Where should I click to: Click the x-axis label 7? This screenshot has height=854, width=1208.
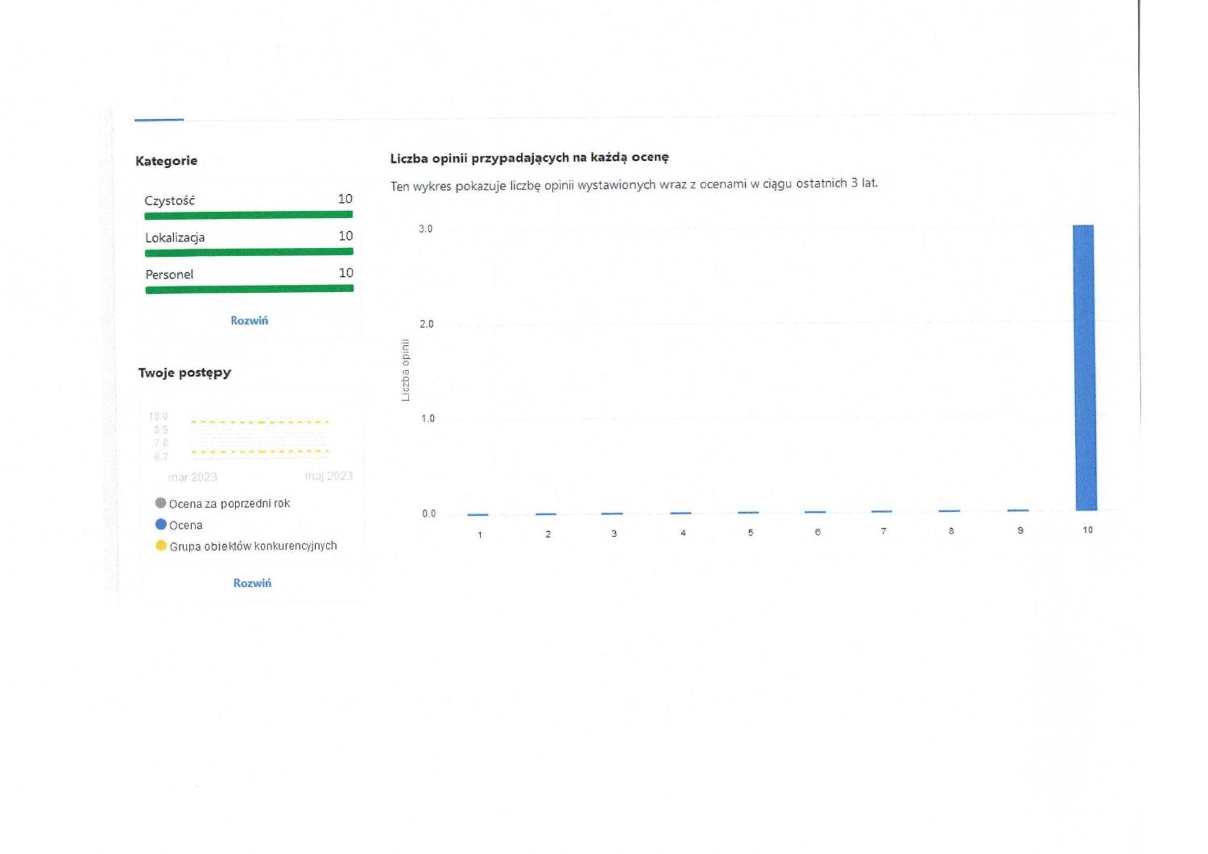(884, 531)
